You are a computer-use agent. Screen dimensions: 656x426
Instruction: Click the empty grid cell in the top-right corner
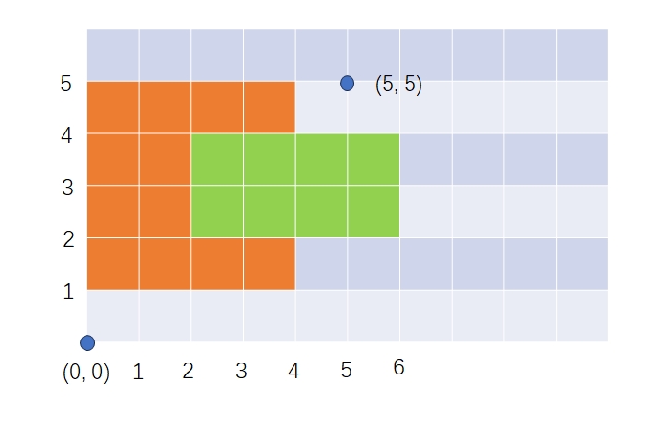582,55
